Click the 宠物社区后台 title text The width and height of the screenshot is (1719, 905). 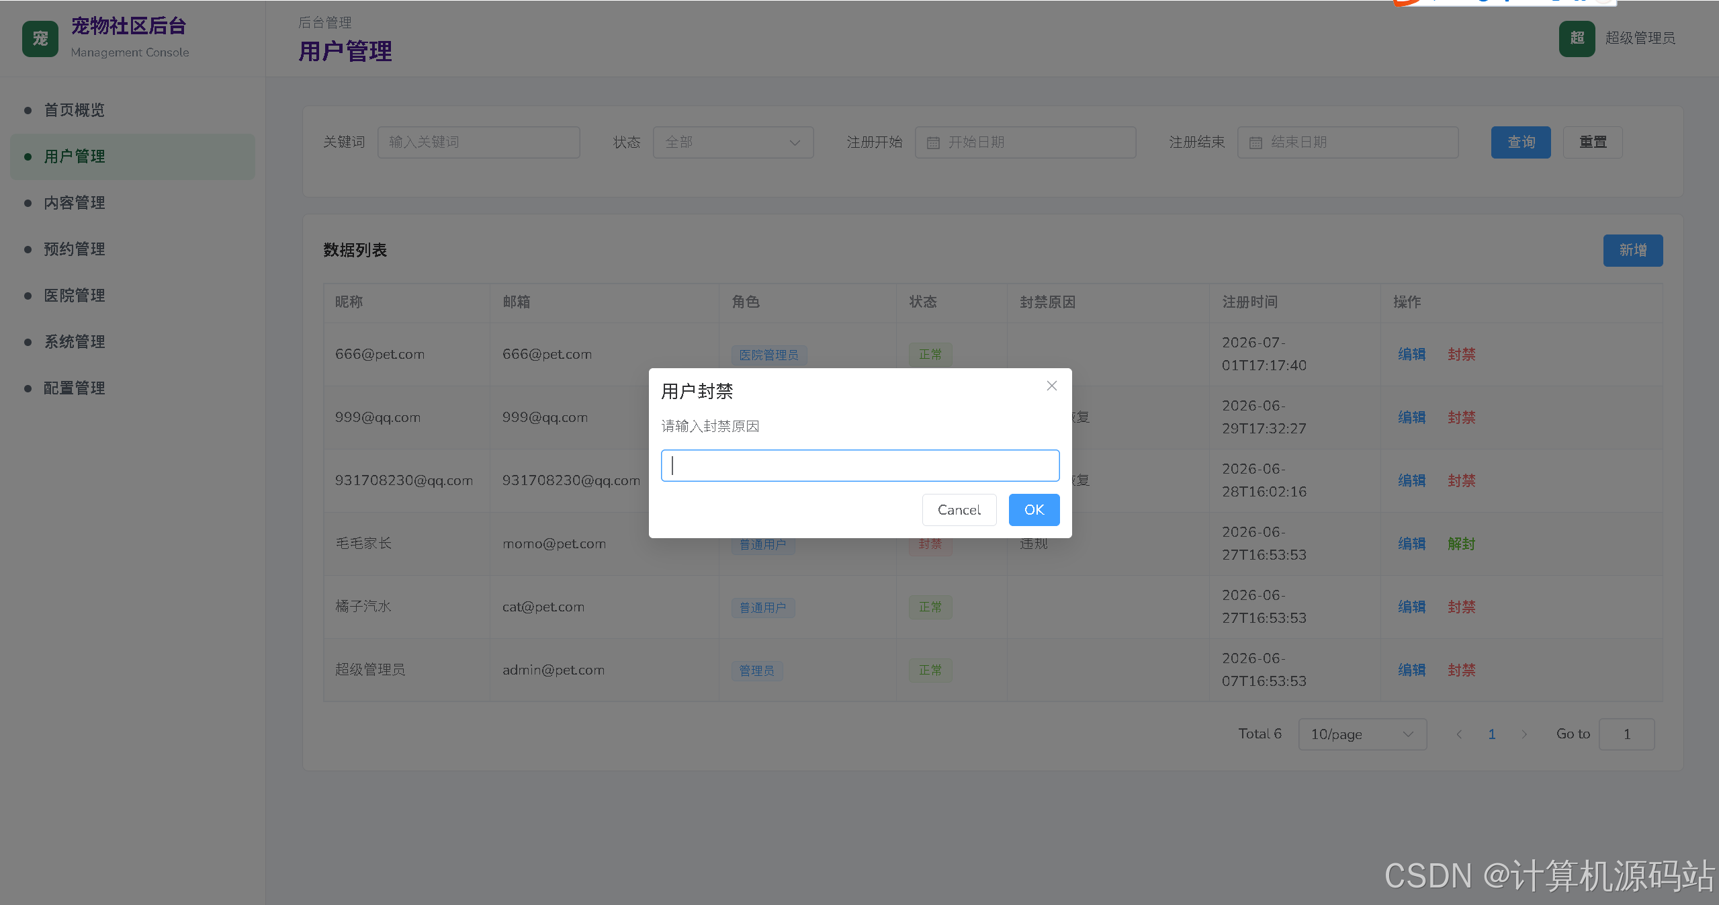click(128, 26)
